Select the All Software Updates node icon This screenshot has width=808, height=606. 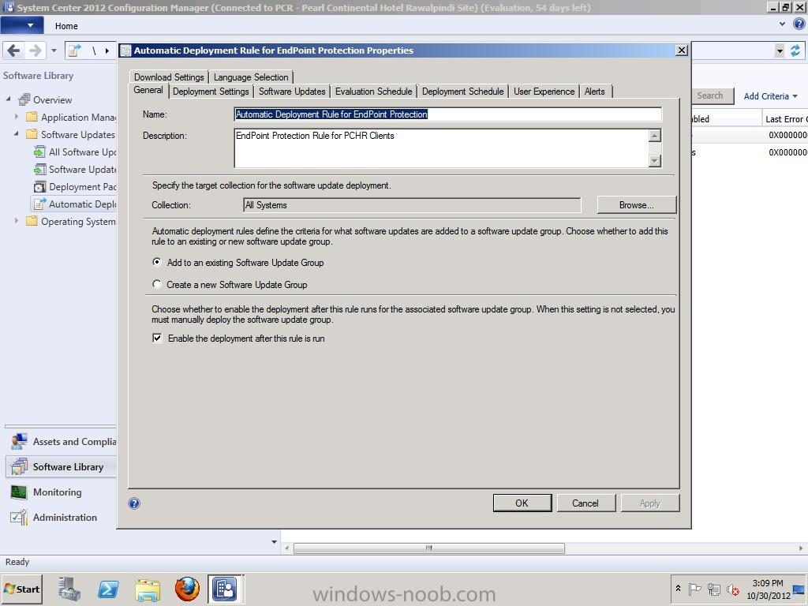(x=39, y=151)
